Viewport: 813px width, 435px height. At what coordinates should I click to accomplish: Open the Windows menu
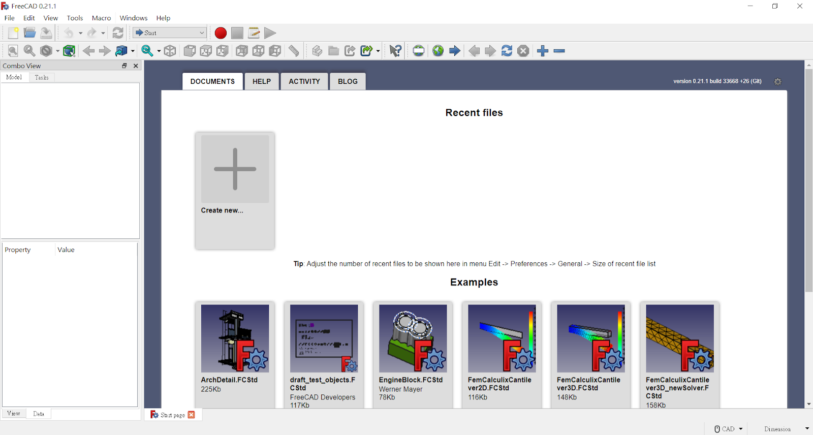[134, 18]
